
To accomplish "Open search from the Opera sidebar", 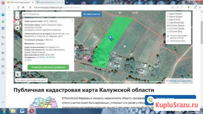I will [3, 37].
